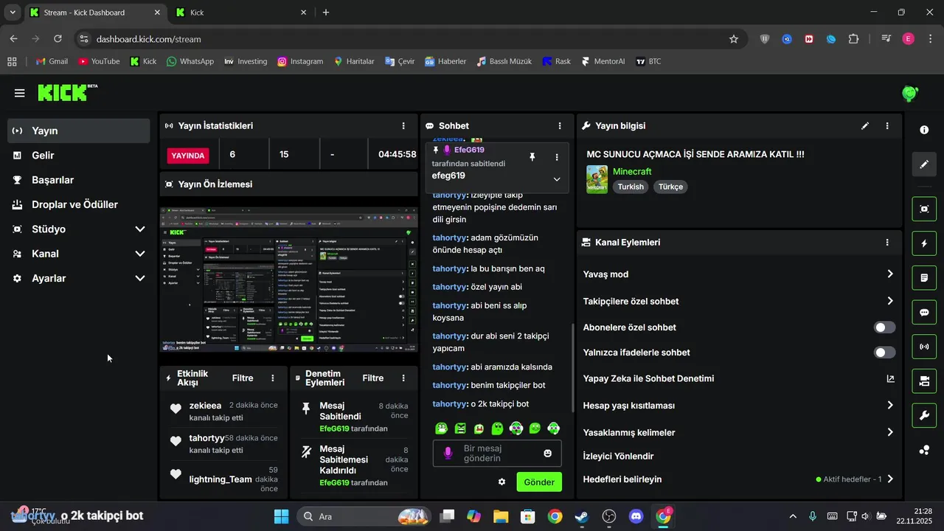This screenshot has height=531, width=944.
Task: Expand the pinned message chevron
Action: (x=557, y=179)
